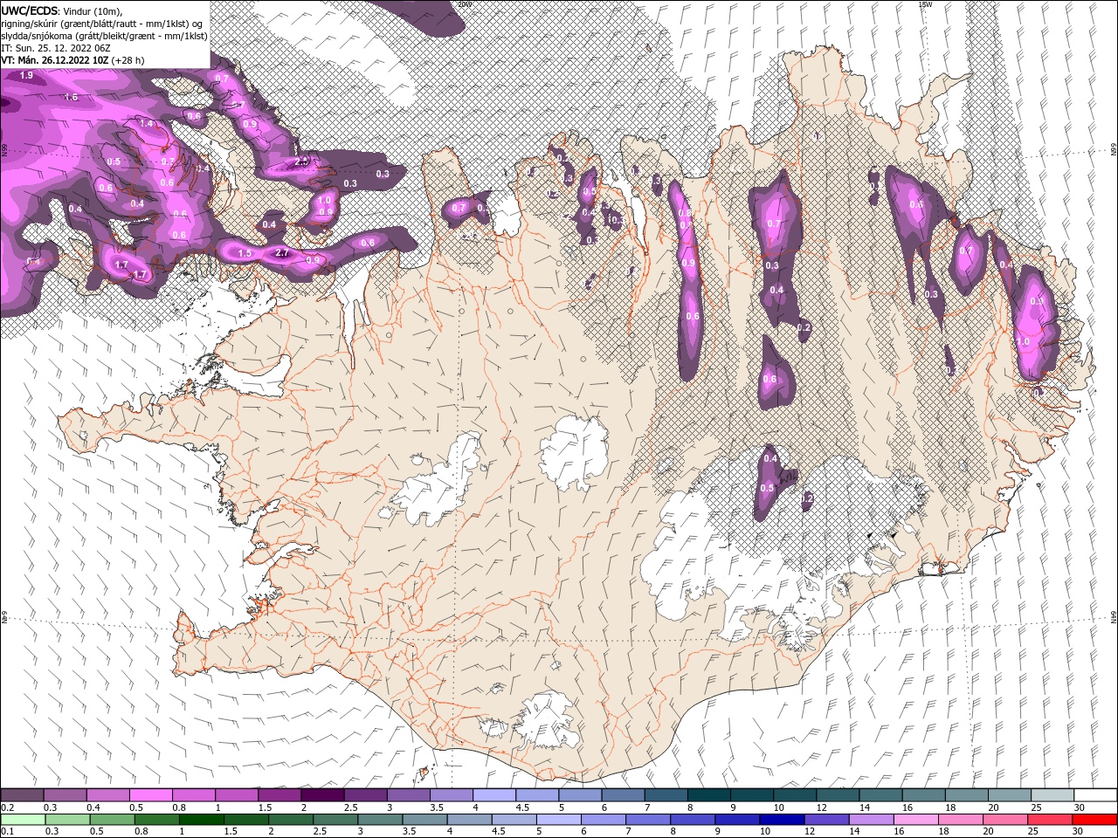Choose the 0.8 green swatch, lower legend row

(156, 820)
